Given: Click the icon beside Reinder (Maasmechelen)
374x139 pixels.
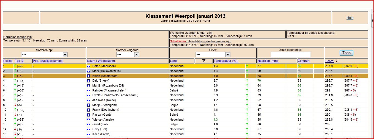Looking at the screenshot, I should click(x=89, y=90).
